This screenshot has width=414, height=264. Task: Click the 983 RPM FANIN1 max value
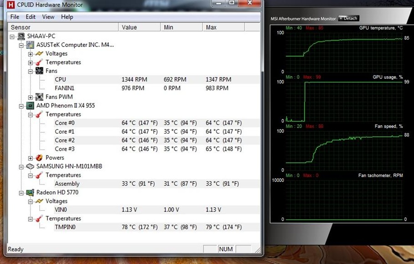pyautogui.click(x=217, y=88)
